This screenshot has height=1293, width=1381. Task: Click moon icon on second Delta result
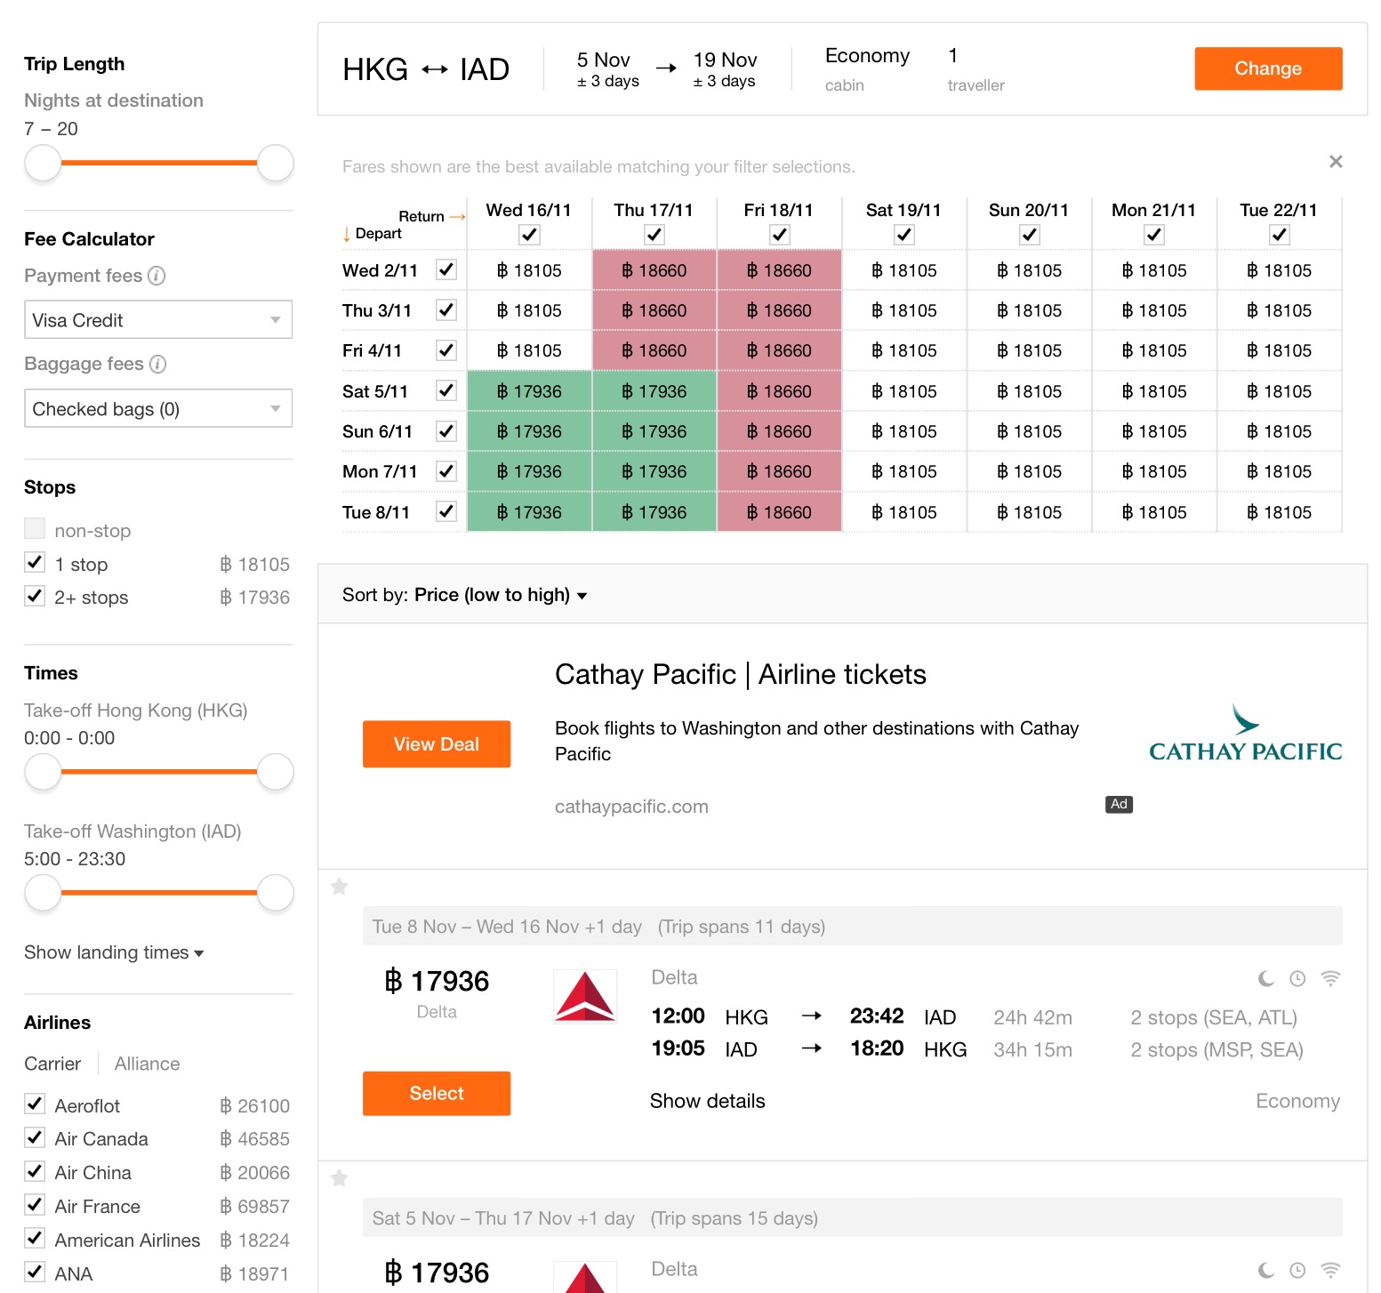1266,1271
